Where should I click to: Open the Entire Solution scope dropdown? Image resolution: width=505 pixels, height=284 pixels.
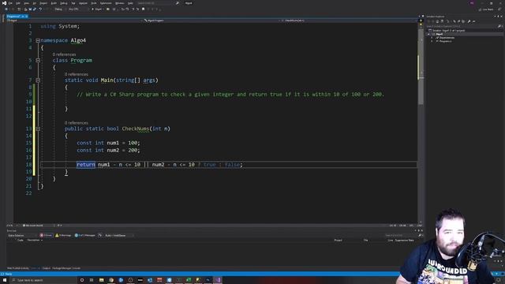pyautogui.click(x=21, y=235)
